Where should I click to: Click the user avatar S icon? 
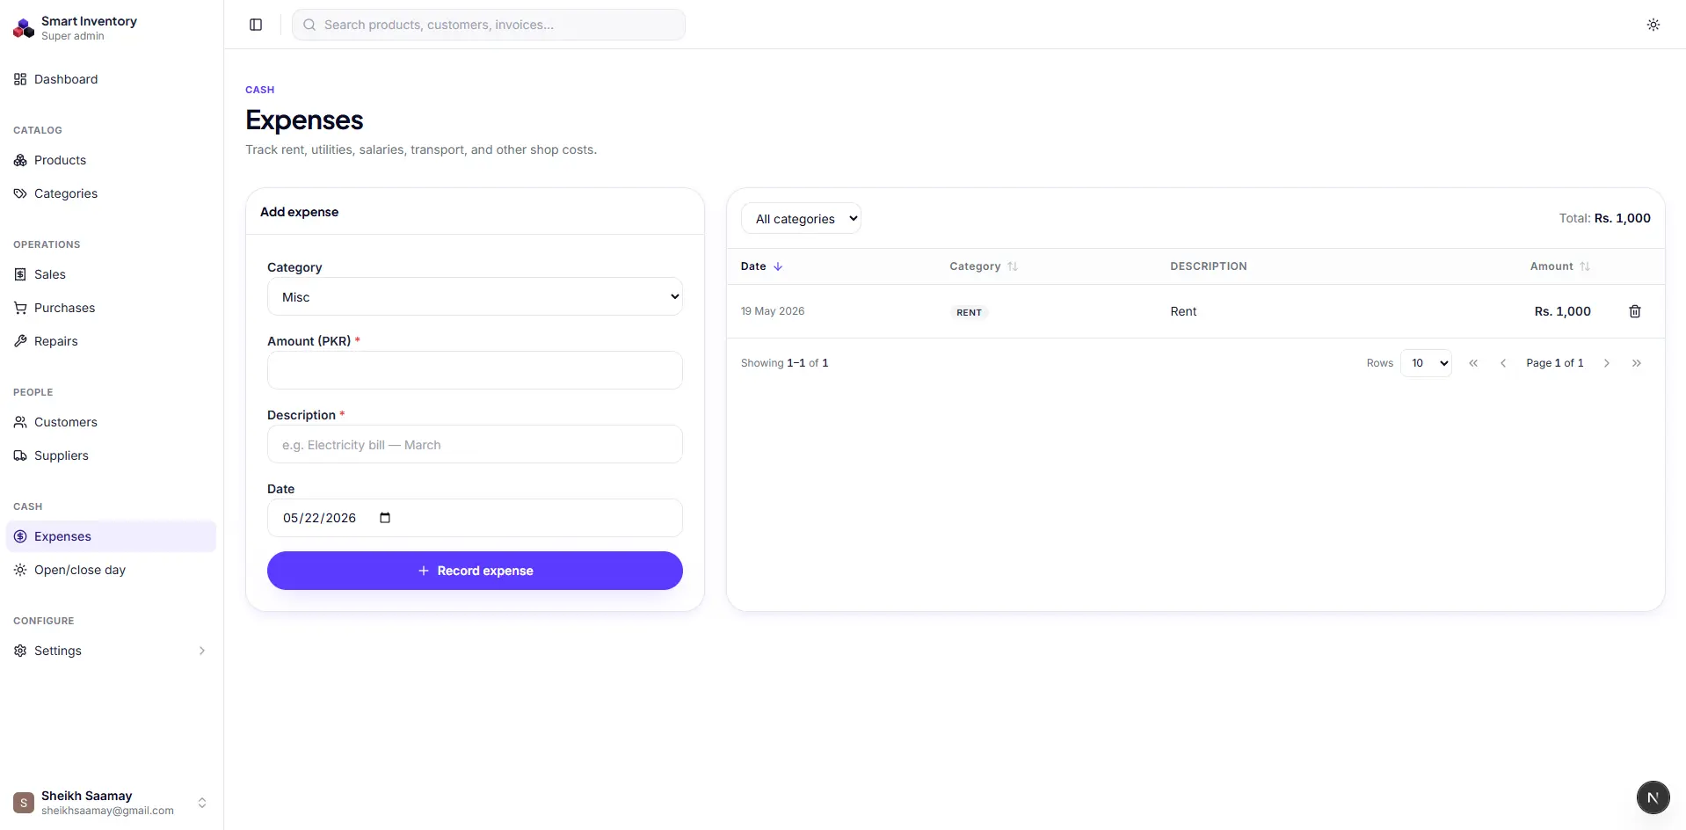tap(24, 803)
